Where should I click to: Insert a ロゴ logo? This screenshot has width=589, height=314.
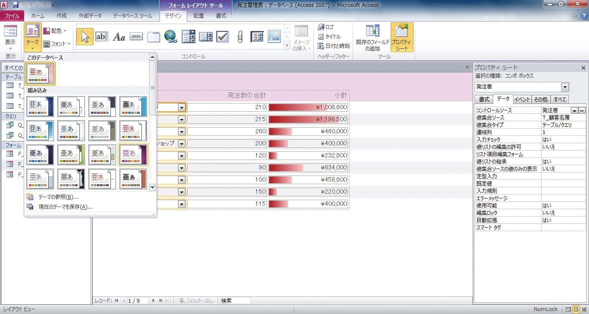pyautogui.click(x=326, y=27)
